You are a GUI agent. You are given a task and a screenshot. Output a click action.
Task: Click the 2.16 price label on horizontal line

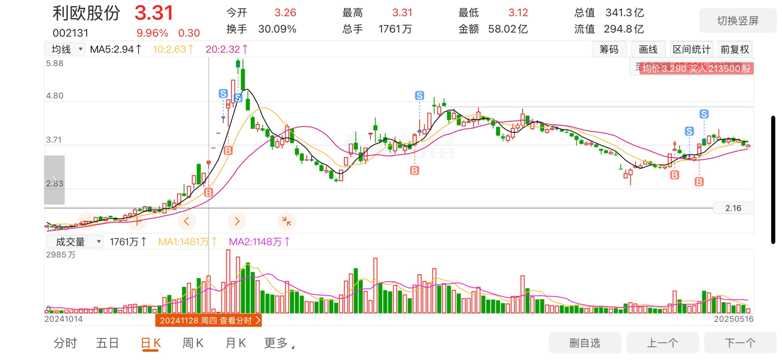pyautogui.click(x=733, y=208)
